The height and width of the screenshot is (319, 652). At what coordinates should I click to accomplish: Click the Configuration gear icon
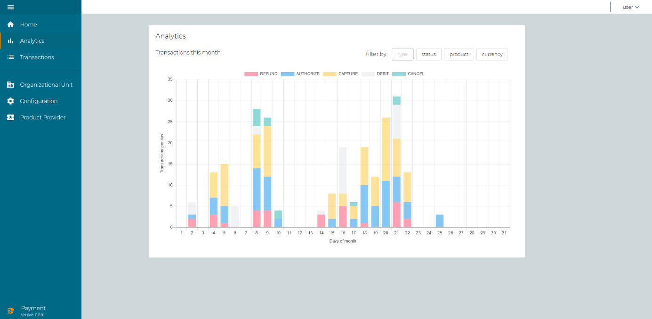[10, 101]
